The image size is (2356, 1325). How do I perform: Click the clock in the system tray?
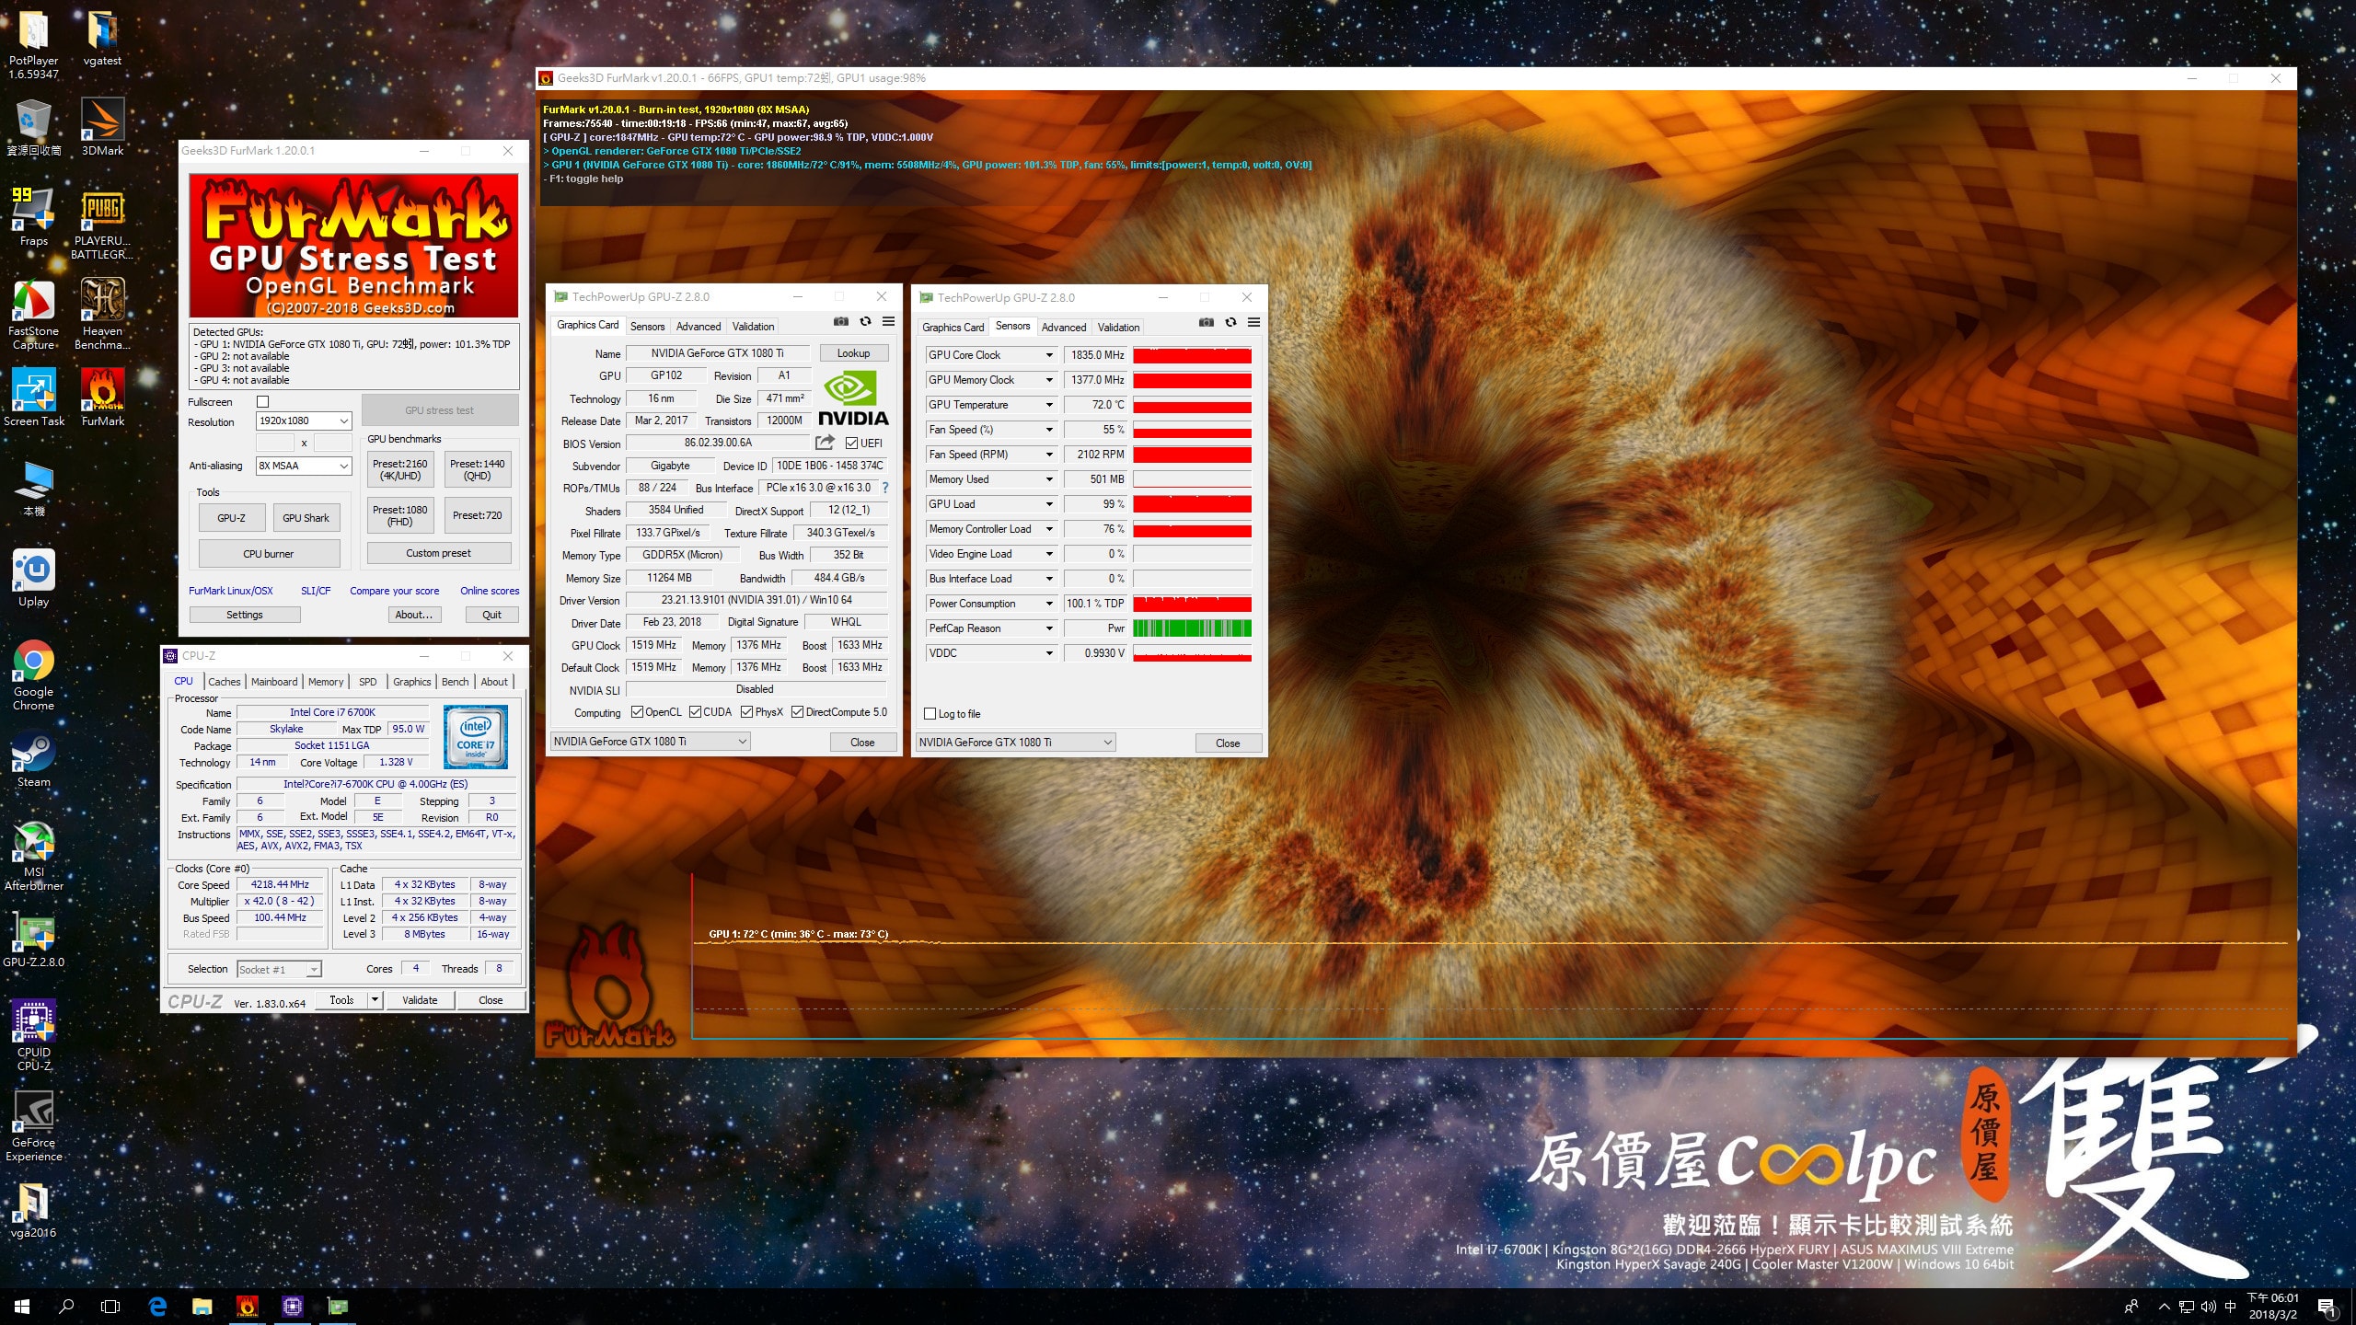[2273, 1306]
